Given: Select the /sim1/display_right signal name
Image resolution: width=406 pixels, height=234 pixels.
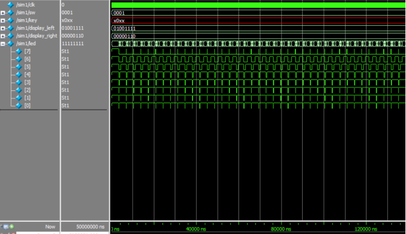Looking at the screenshot, I should [x=36, y=36].
